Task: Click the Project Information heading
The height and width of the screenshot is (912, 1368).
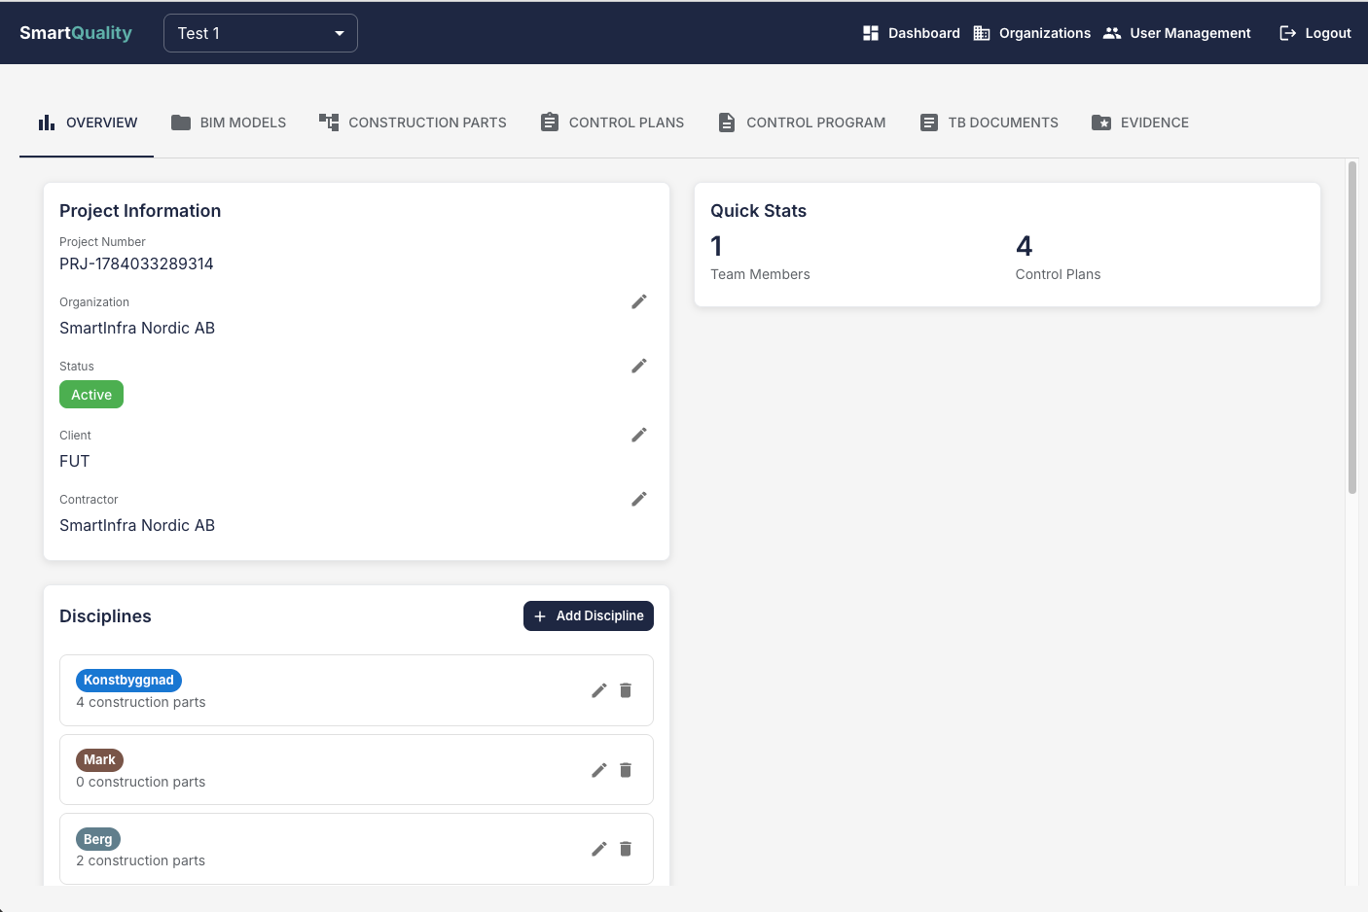Action: pyautogui.click(x=140, y=211)
